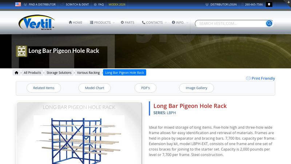This screenshot has width=291, height=164.
Task: Click the home icon in Home menu
Action: coord(70,22)
